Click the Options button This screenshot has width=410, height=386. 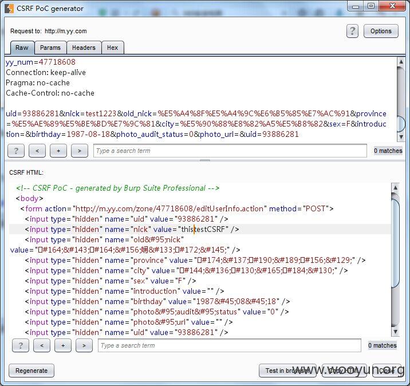point(381,31)
